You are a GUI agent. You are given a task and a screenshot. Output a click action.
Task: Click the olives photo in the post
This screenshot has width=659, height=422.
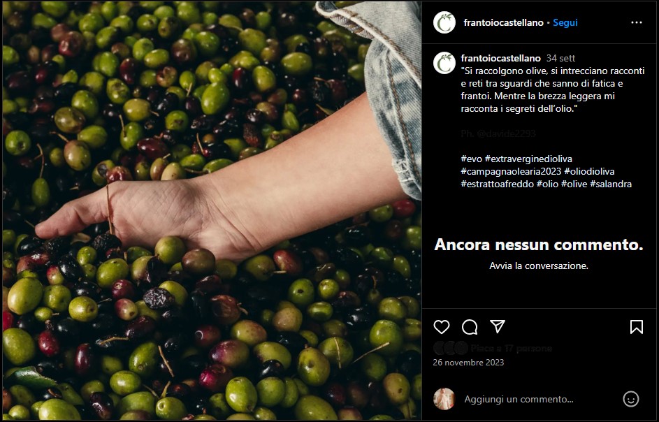[212, 210]
